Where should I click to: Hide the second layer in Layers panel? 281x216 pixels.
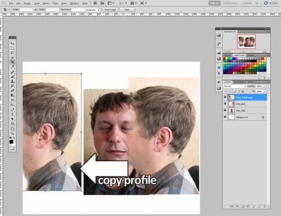[x=225, y=104]
